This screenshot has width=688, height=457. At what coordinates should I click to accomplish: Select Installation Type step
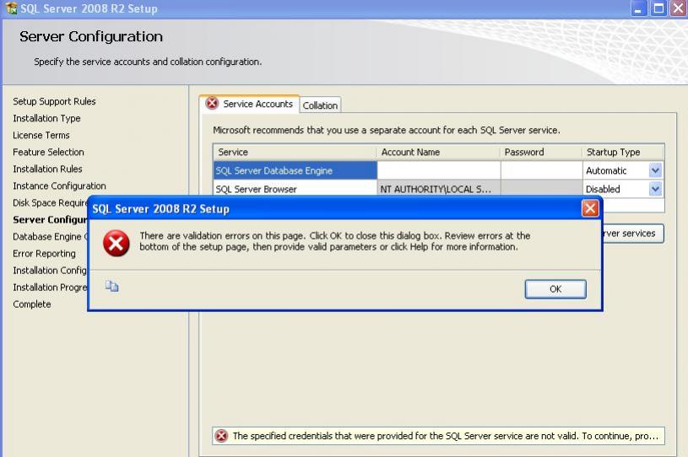click(46, 118)
